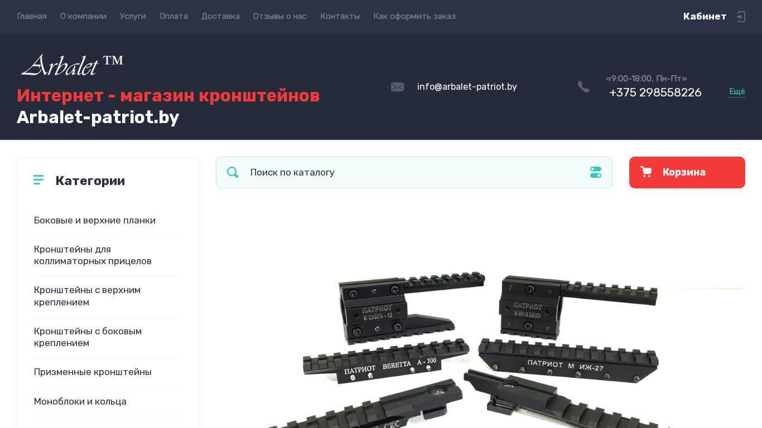Toggle the advanced search filter switch icon
762x428 pixels.
point(596,172)
